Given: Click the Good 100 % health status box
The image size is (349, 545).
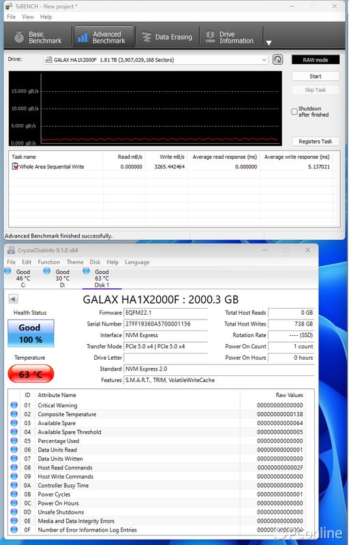Looking at the screenshot, I should click(31, 333).
